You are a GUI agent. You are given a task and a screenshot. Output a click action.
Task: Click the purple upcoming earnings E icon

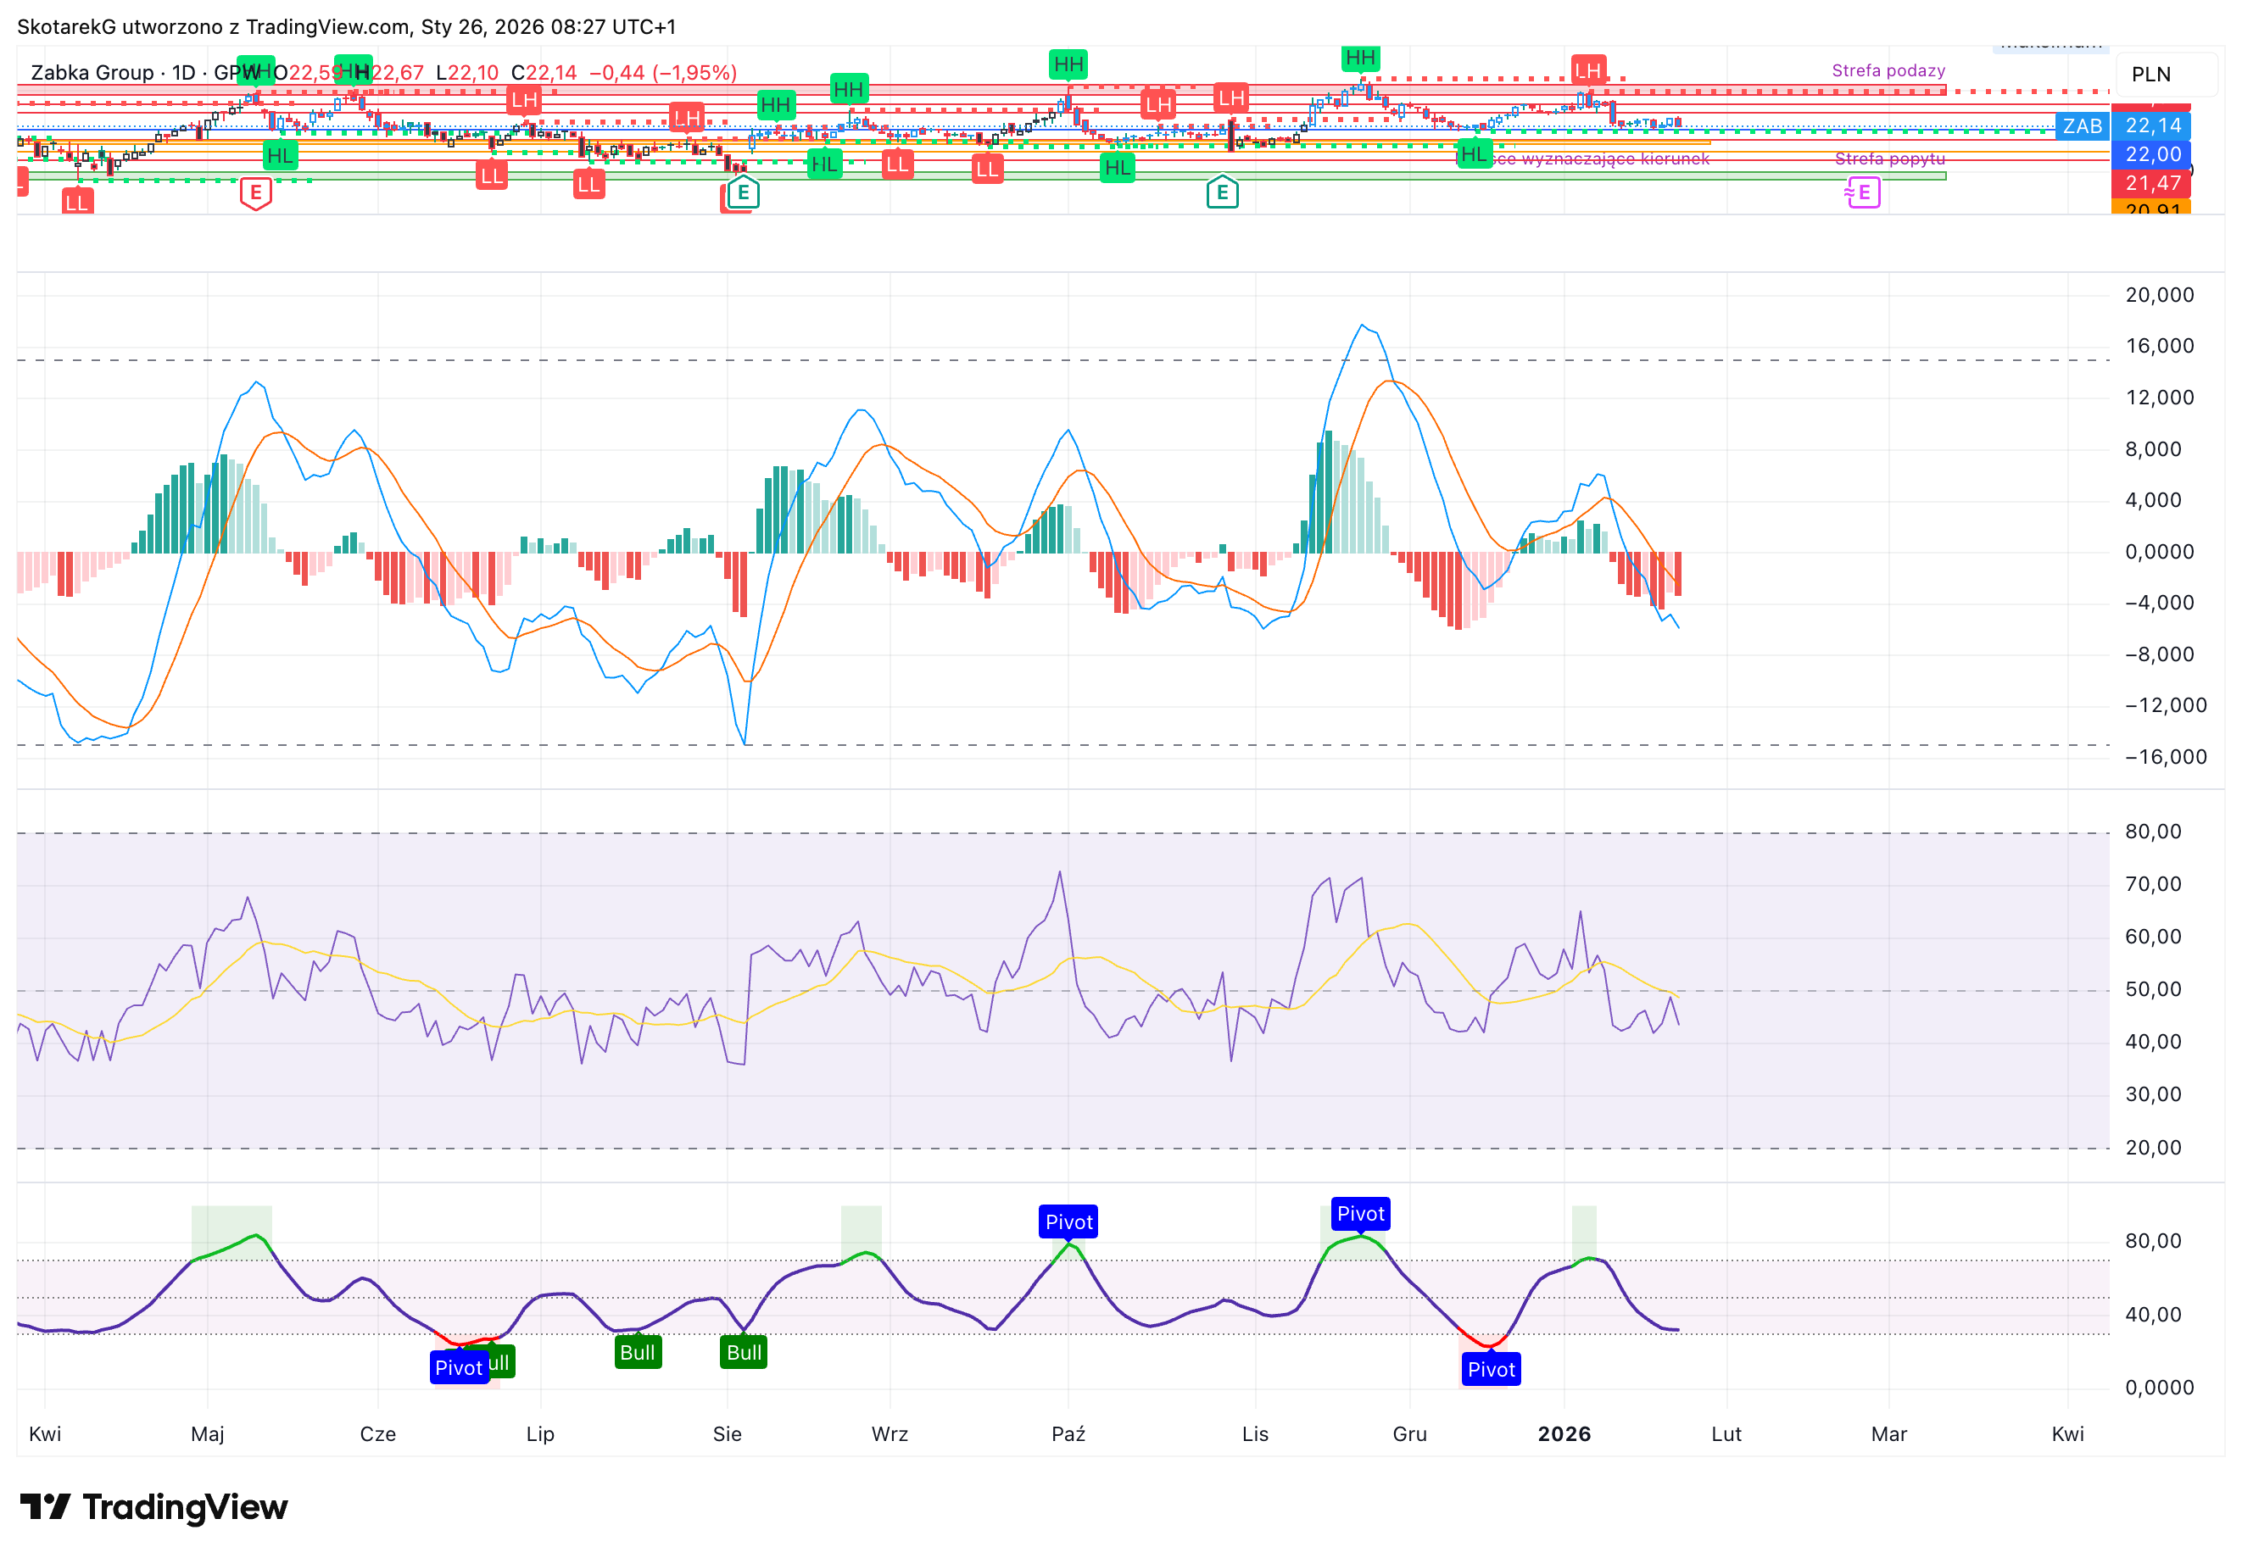coord(1863,192)
